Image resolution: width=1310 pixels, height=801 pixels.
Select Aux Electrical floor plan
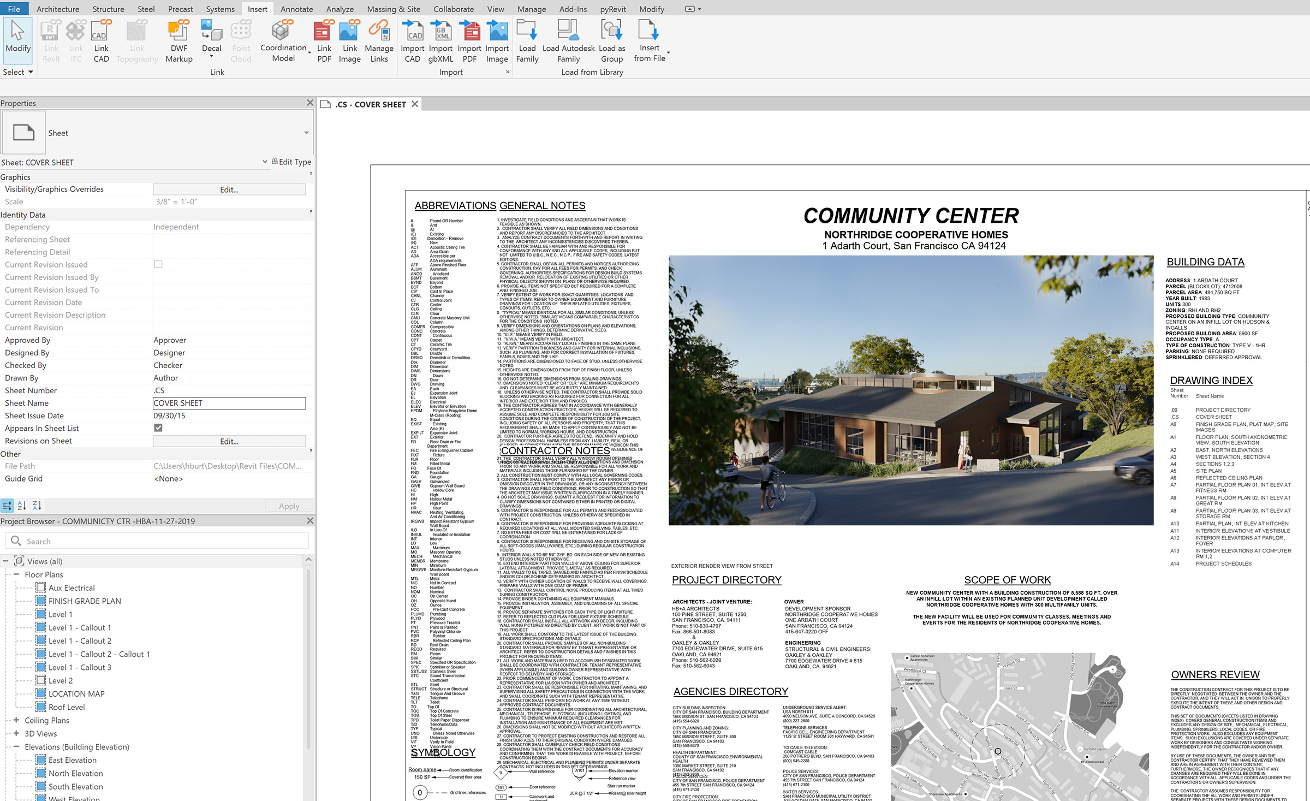(x=72, y=588)
